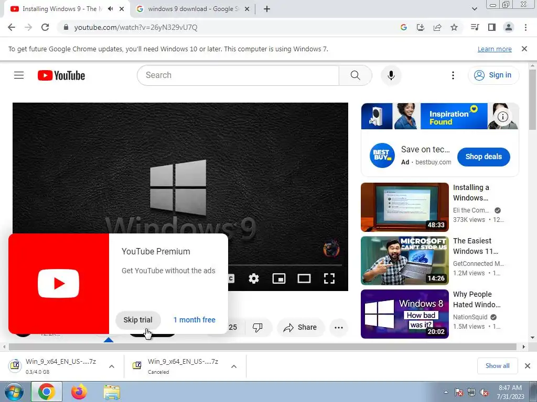This screenshot has height=402, width=537.
Task: Expand options for the canceled Win_9 download
Action: tap(234, 366)
